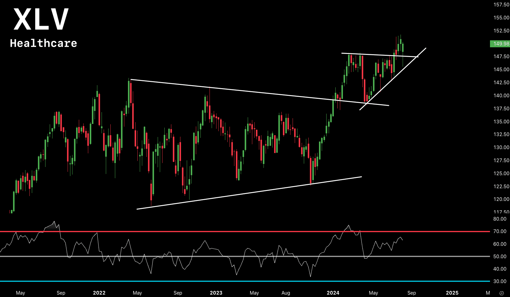Screen dimensions: 510x297
Task: Open chart settings via the hexagon gear icon
Action: click(x=502, y=293)
